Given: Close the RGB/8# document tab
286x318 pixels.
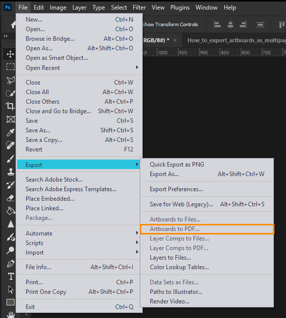Looking at the screenshot, I should coord(175,40).
